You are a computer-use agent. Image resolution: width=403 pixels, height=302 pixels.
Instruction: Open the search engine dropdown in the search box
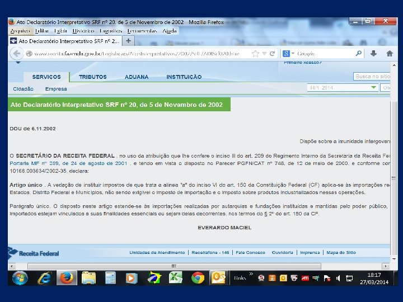pos(293,54)
